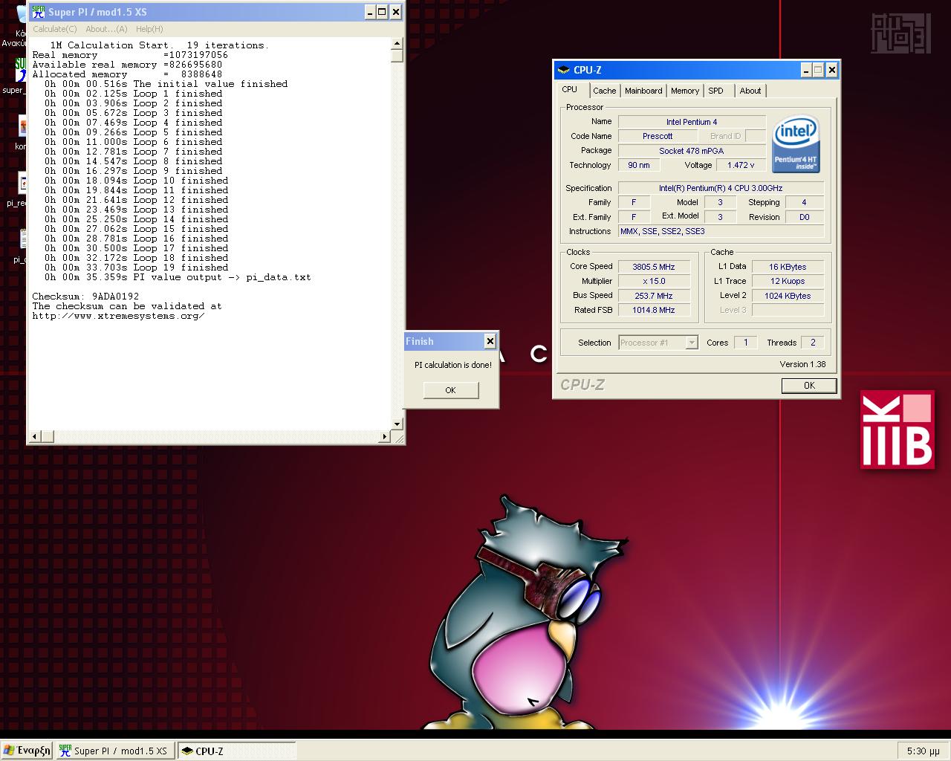
Task: Click the Loop 19 finished line
Action: (x=137, y=268)
